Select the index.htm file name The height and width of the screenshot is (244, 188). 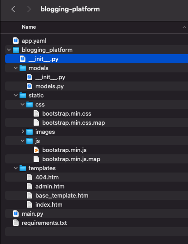pyautogui.click(x=49, y=205)
